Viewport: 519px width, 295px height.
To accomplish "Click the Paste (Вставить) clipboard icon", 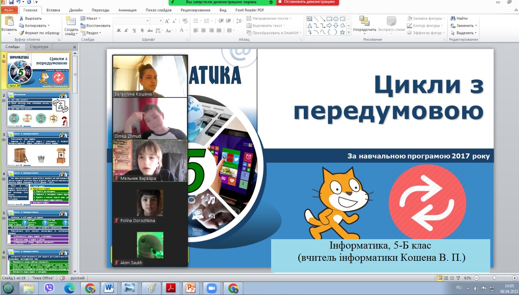I will [x=9, y=22].
